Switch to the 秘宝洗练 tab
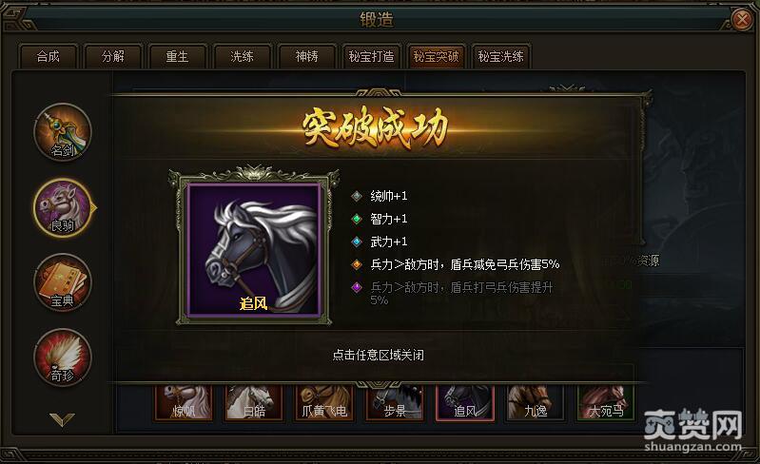Viewport: 760px width, 464px height. coord(500,57)
